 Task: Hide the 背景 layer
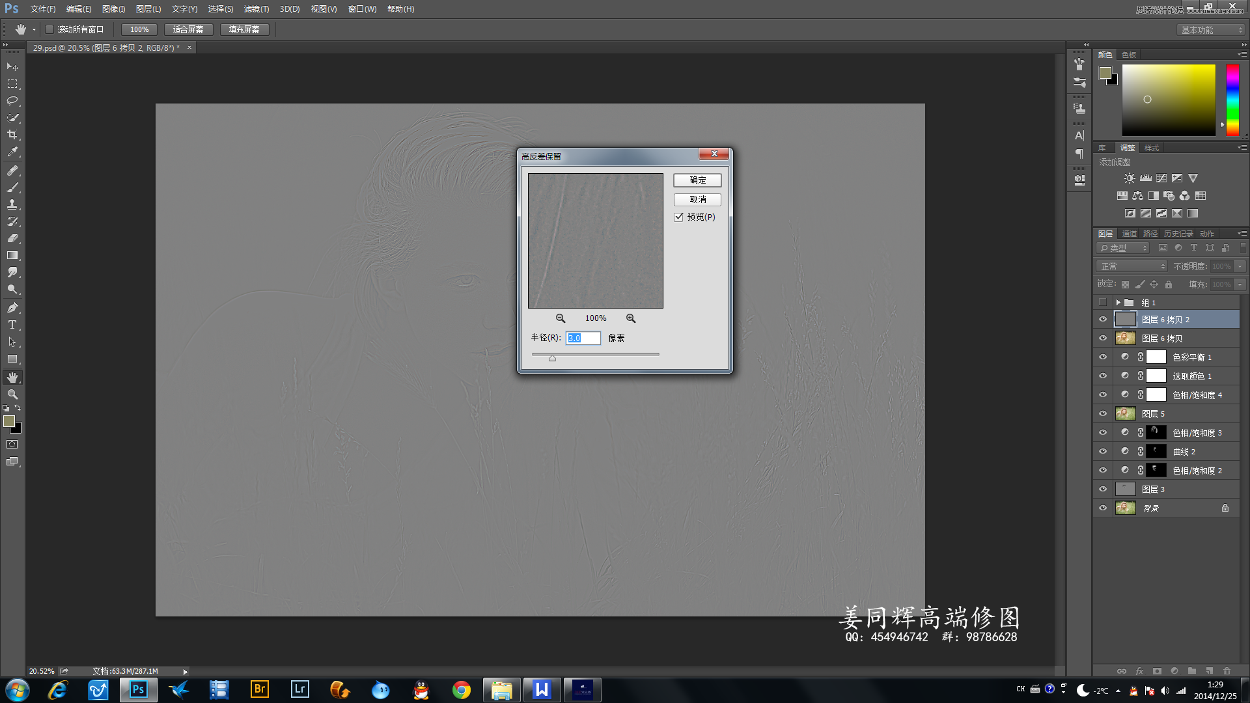(1103, 508)
